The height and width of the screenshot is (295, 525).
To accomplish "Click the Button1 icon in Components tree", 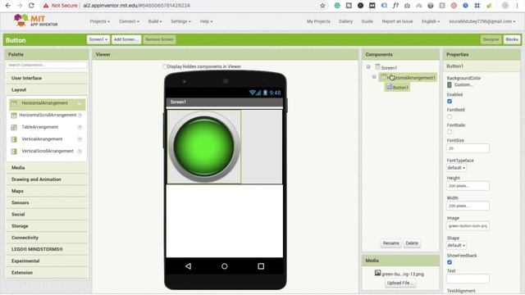I will [389, 87].
